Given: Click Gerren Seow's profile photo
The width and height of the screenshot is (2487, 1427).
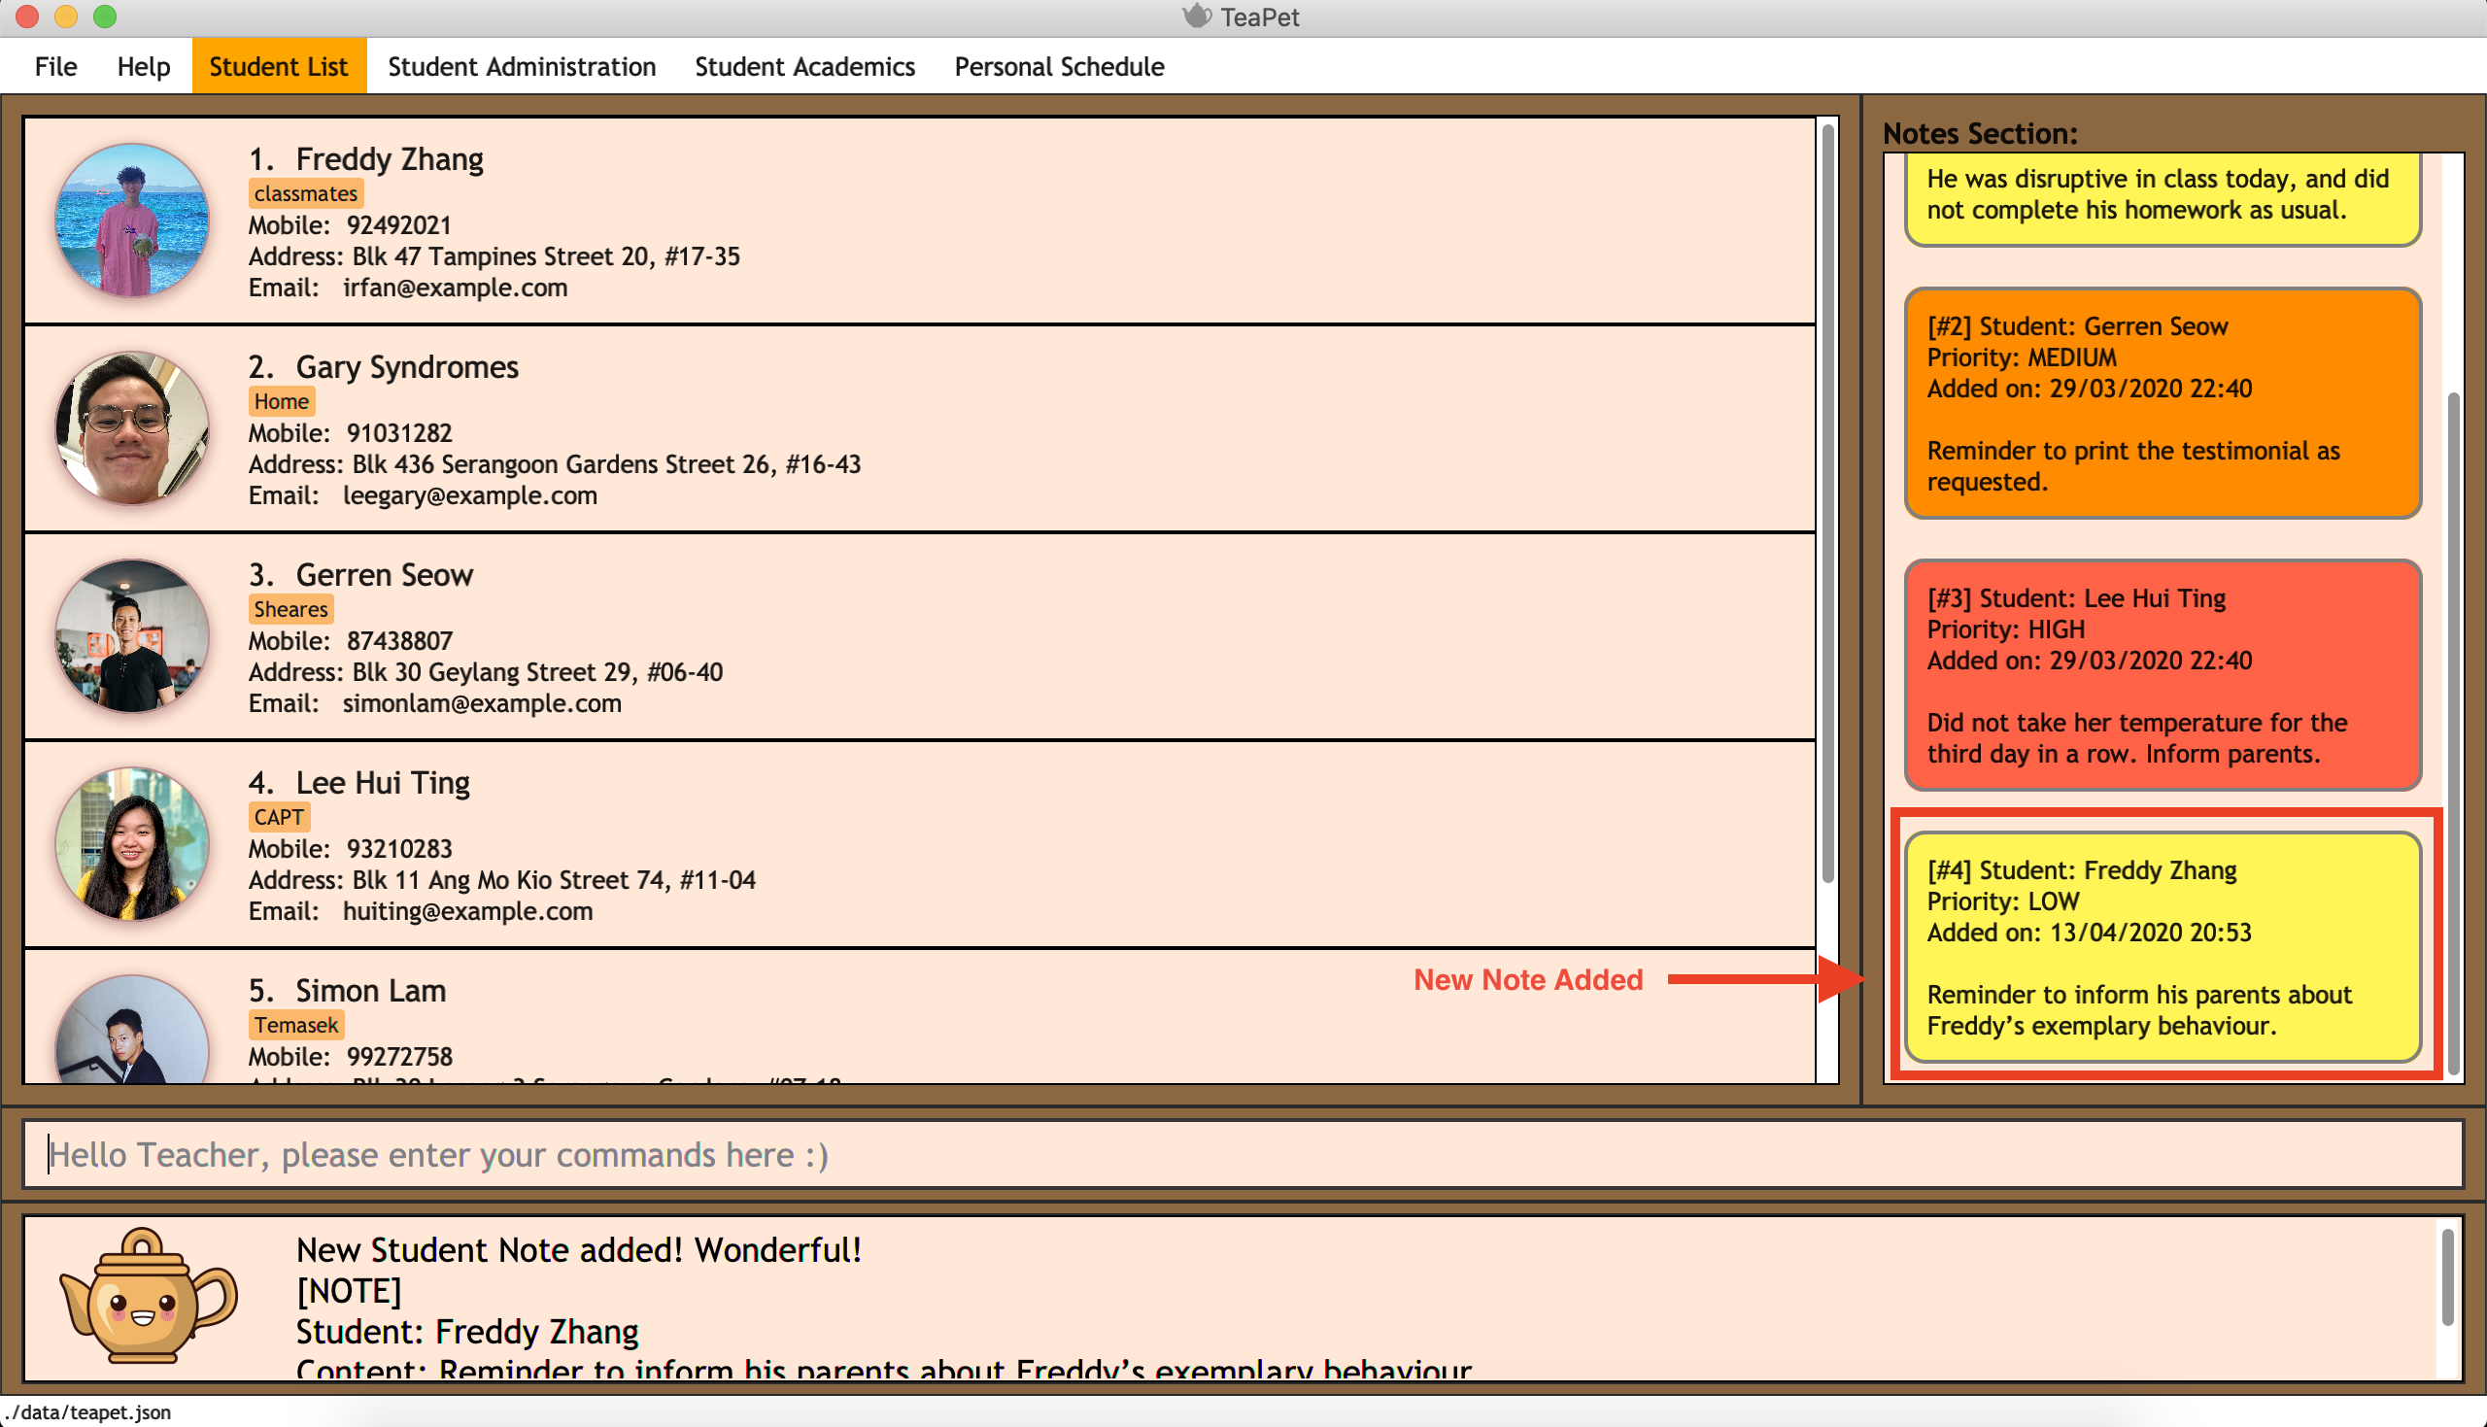Looking at the screenshot, I should click(x=132, y=636).
